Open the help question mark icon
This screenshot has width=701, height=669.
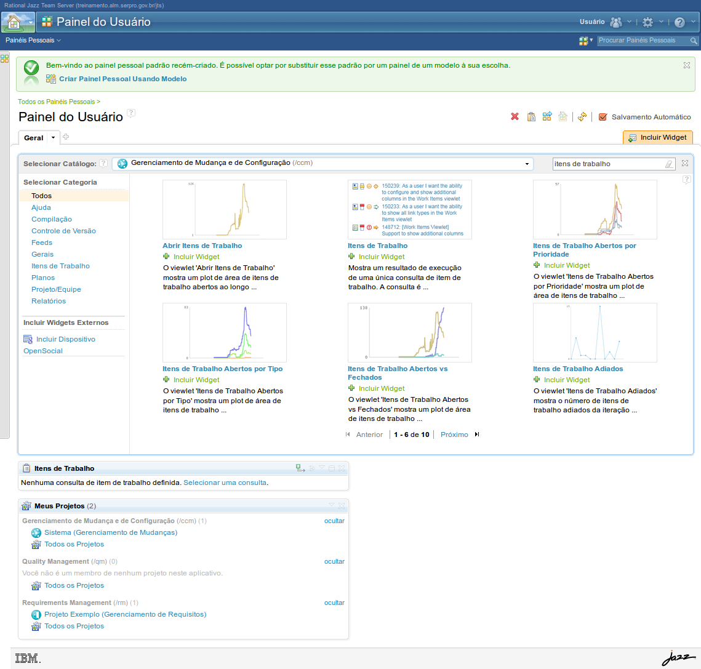679,22
